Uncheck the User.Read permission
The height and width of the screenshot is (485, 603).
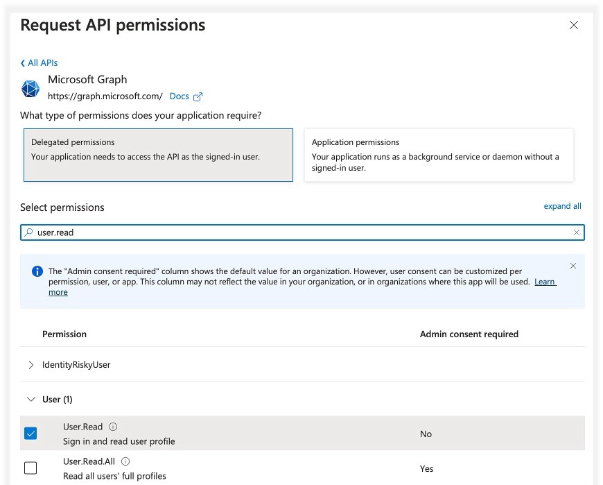[30, 433]
